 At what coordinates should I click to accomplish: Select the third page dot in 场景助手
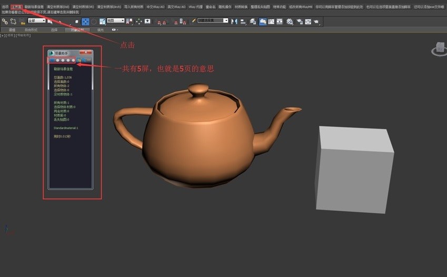tap(63, 60)
